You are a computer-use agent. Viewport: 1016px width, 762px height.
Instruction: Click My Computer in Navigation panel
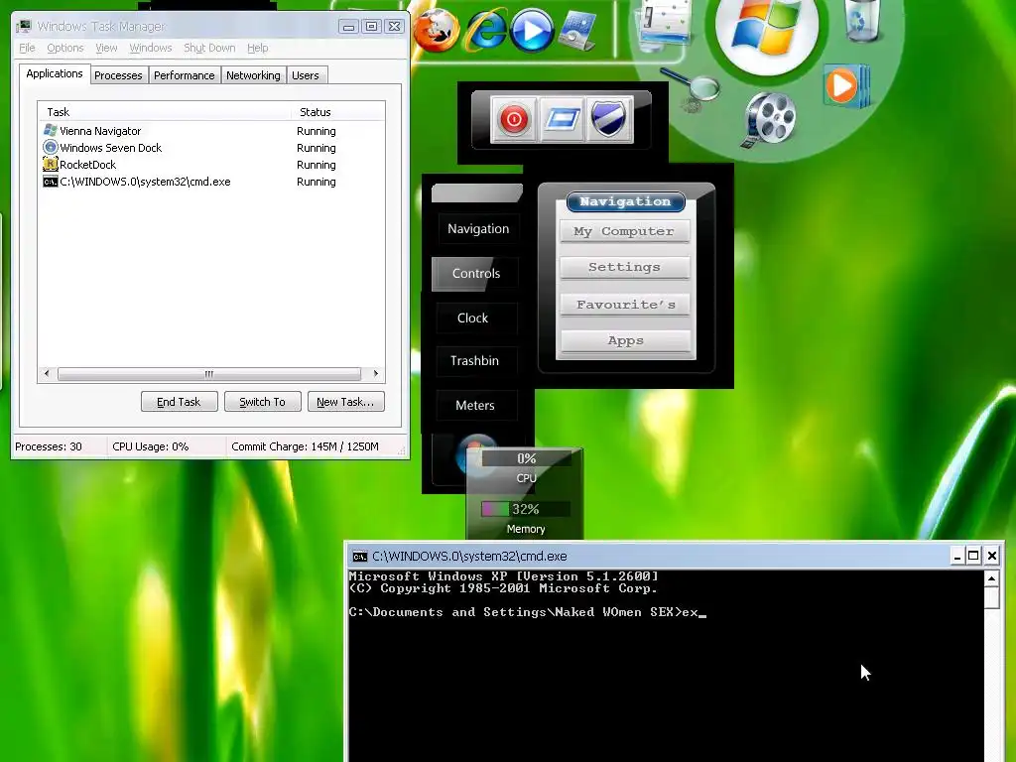point(625,231)
